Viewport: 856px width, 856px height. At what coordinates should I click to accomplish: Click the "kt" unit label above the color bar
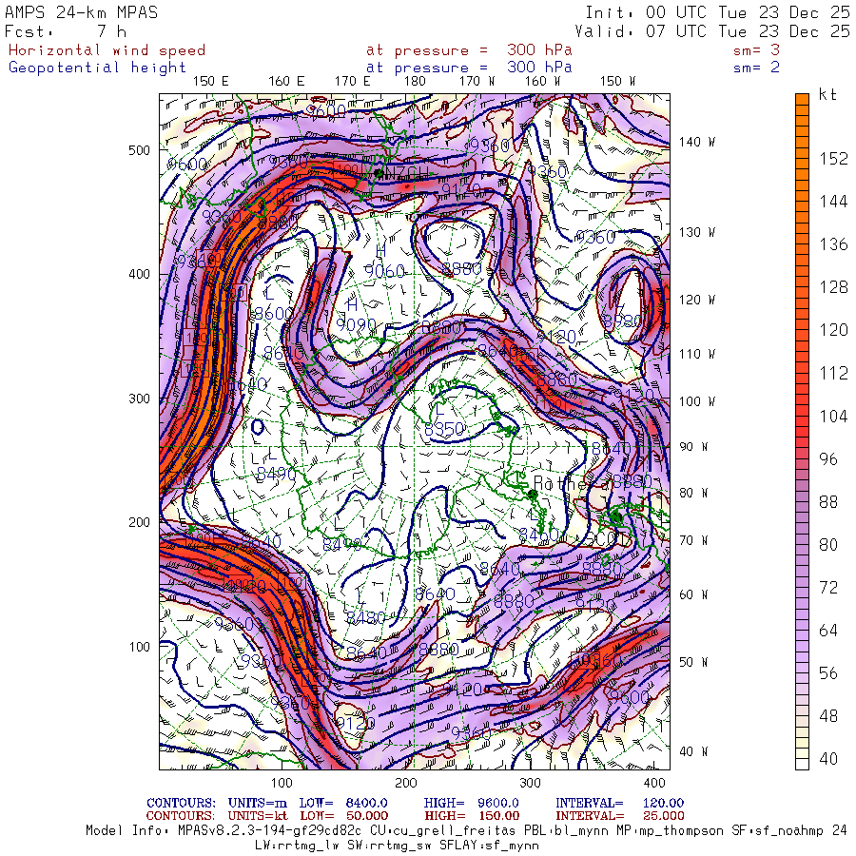click(827, 94)
